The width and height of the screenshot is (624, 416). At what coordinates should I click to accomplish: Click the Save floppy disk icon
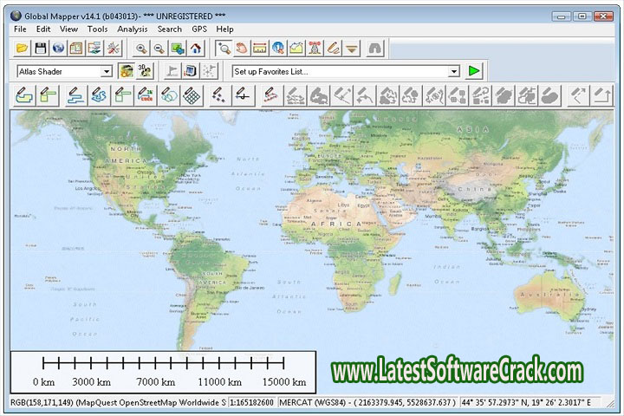tap(40, 49)
